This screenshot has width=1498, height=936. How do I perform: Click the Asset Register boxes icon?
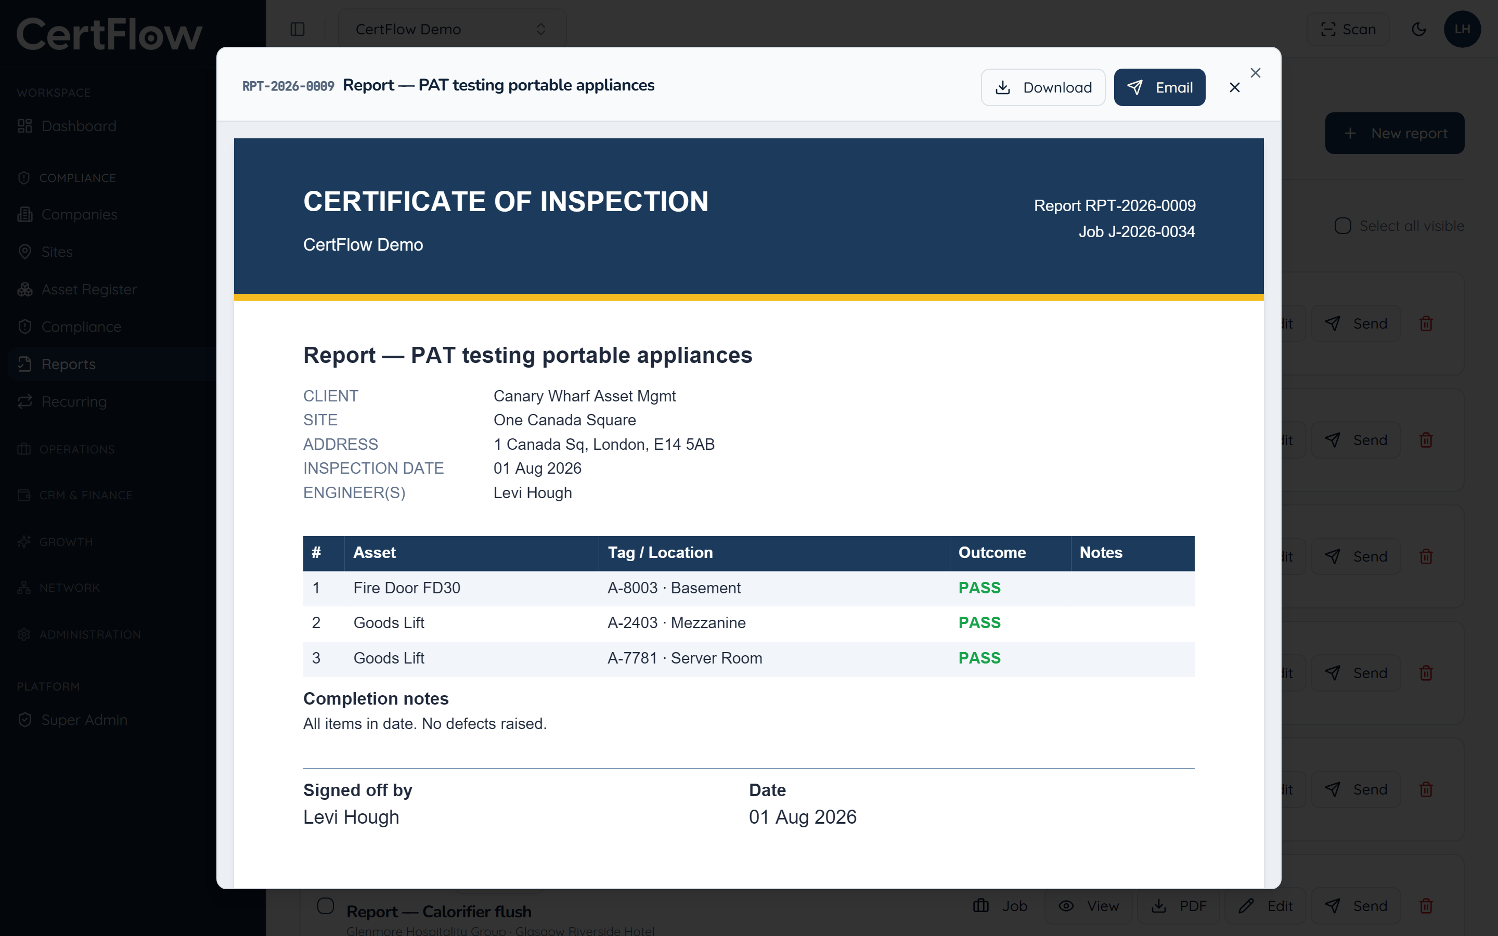(25, 289)
